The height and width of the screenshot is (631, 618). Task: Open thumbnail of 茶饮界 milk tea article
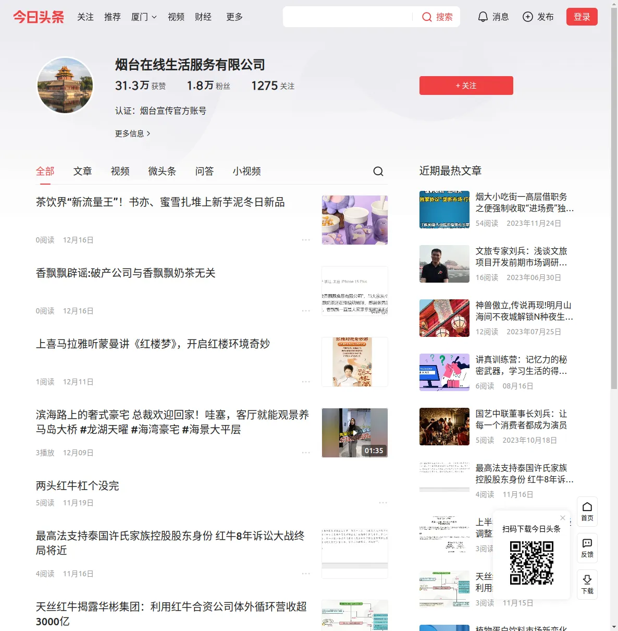coord(355,220)
